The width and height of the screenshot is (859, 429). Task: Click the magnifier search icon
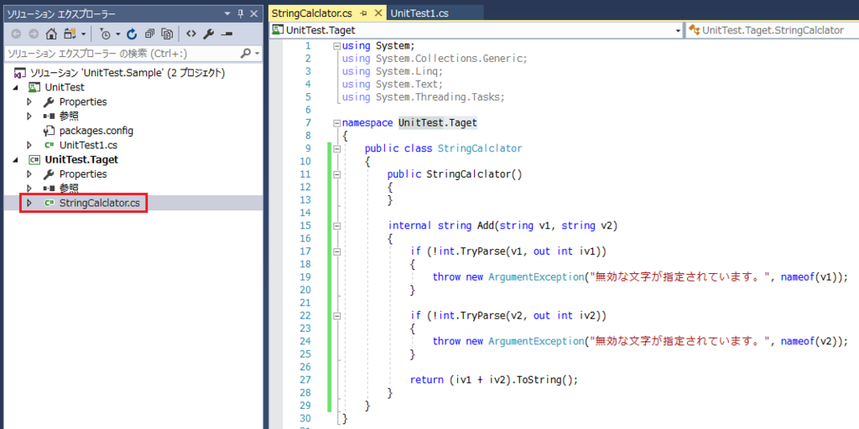[246, 53]
